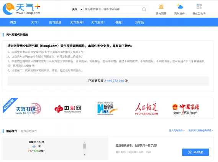218x162 pixels.
Task: Open the 天气 search category dropdown
Action: [77, 10]
